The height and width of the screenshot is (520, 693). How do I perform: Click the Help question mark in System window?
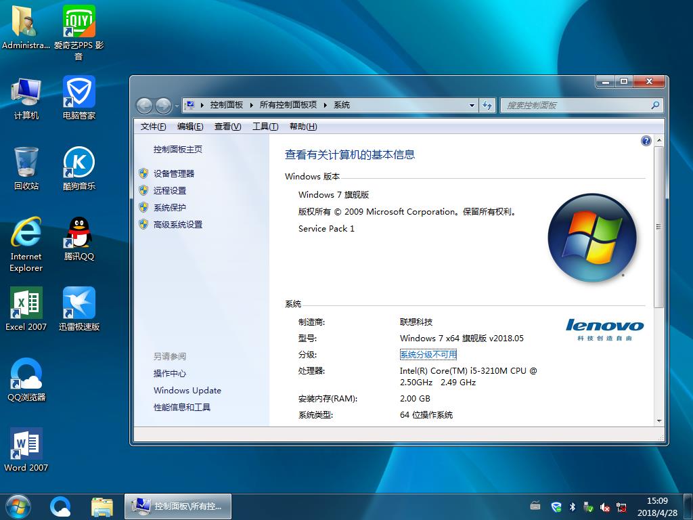click(646, 140)
